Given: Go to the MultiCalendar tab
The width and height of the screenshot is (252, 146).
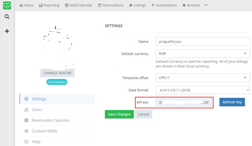Looking at the screenshot, I should pos(79,5).
